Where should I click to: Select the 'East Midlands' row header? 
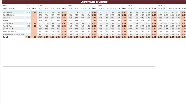tap(9, 15)
